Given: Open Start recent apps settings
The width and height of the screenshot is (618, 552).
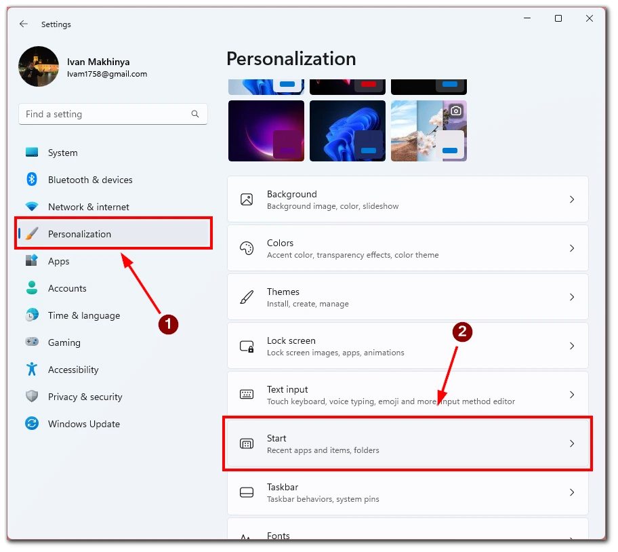Looking at the screenshot, I should [x=407, y=443].
